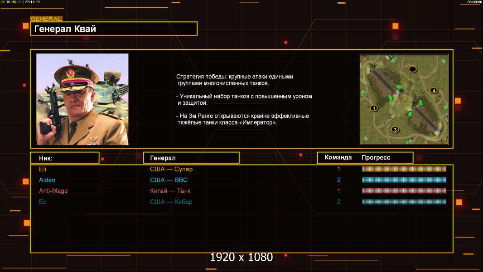Image resolution: width=483 pixels, height=272 pixels.
Task: Click the 00:00:00 timer readout
Action: pyautogui.click(x=475, y=2)
